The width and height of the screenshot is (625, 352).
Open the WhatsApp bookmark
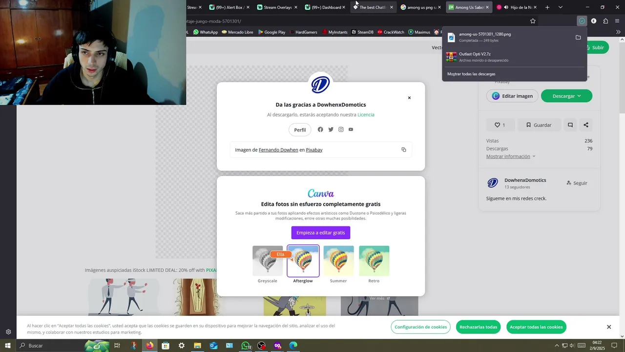[x=206, y=32]
